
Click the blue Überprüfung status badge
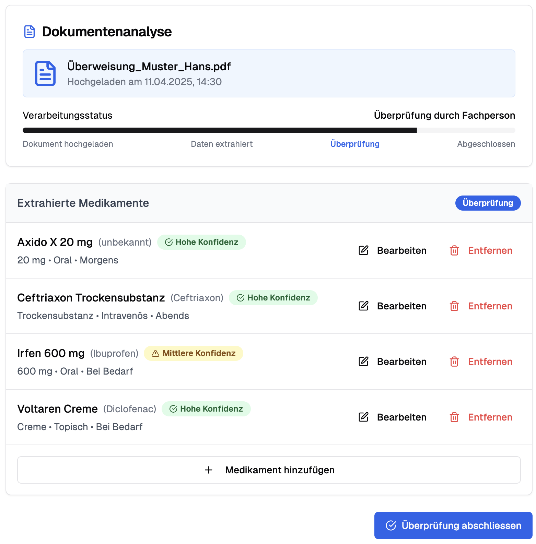coord(488,203)
